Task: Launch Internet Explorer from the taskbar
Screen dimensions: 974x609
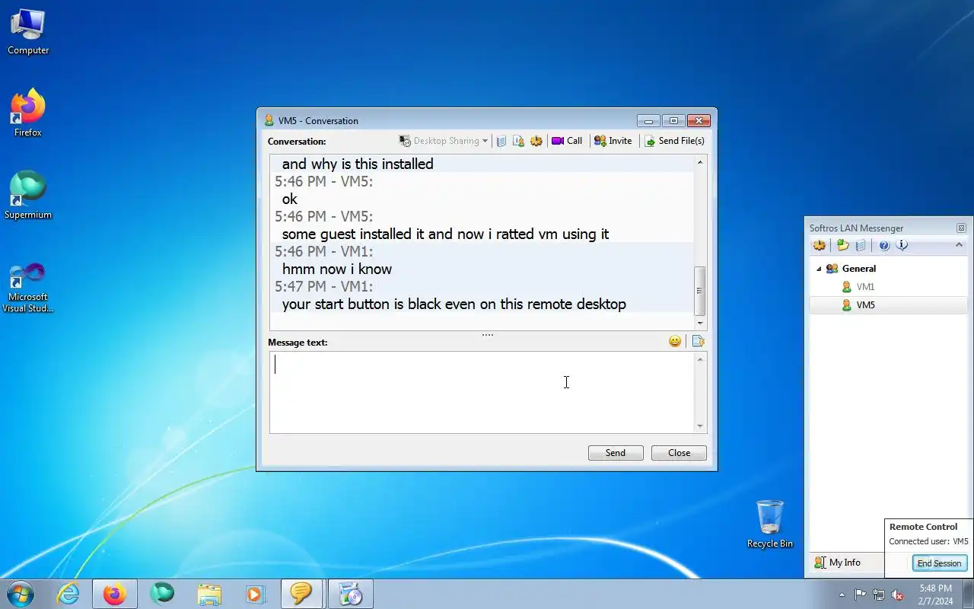Action: pyautogui.click(x=68, y=594)
